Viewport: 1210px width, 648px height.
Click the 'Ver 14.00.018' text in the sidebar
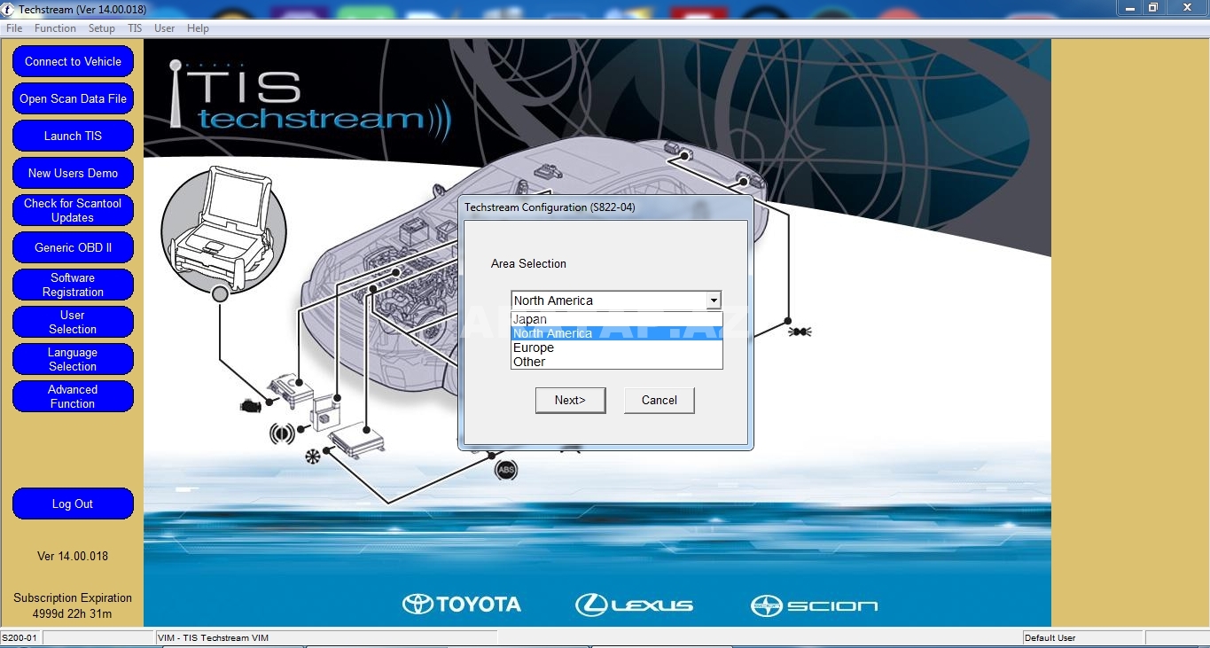73,556
